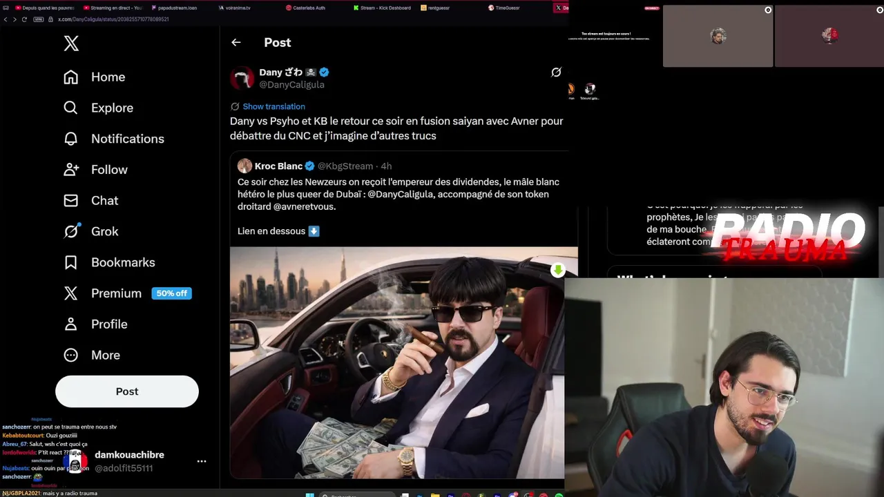Expand the More menu in sidebar
Image resolution: width=884 pixels, height=497 pixels.
(x=92, y=355)
